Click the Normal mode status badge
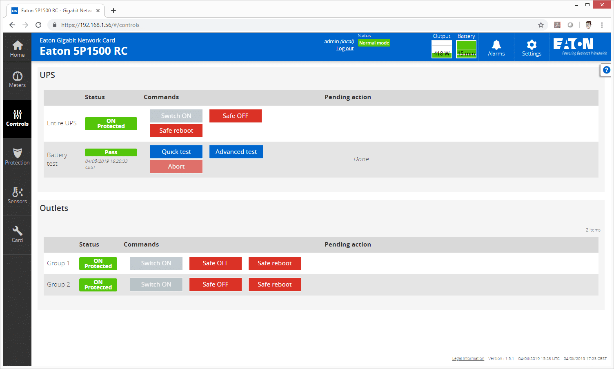Image resolution: width=614 pixels, height=369 pixels. tap(374, 43)
